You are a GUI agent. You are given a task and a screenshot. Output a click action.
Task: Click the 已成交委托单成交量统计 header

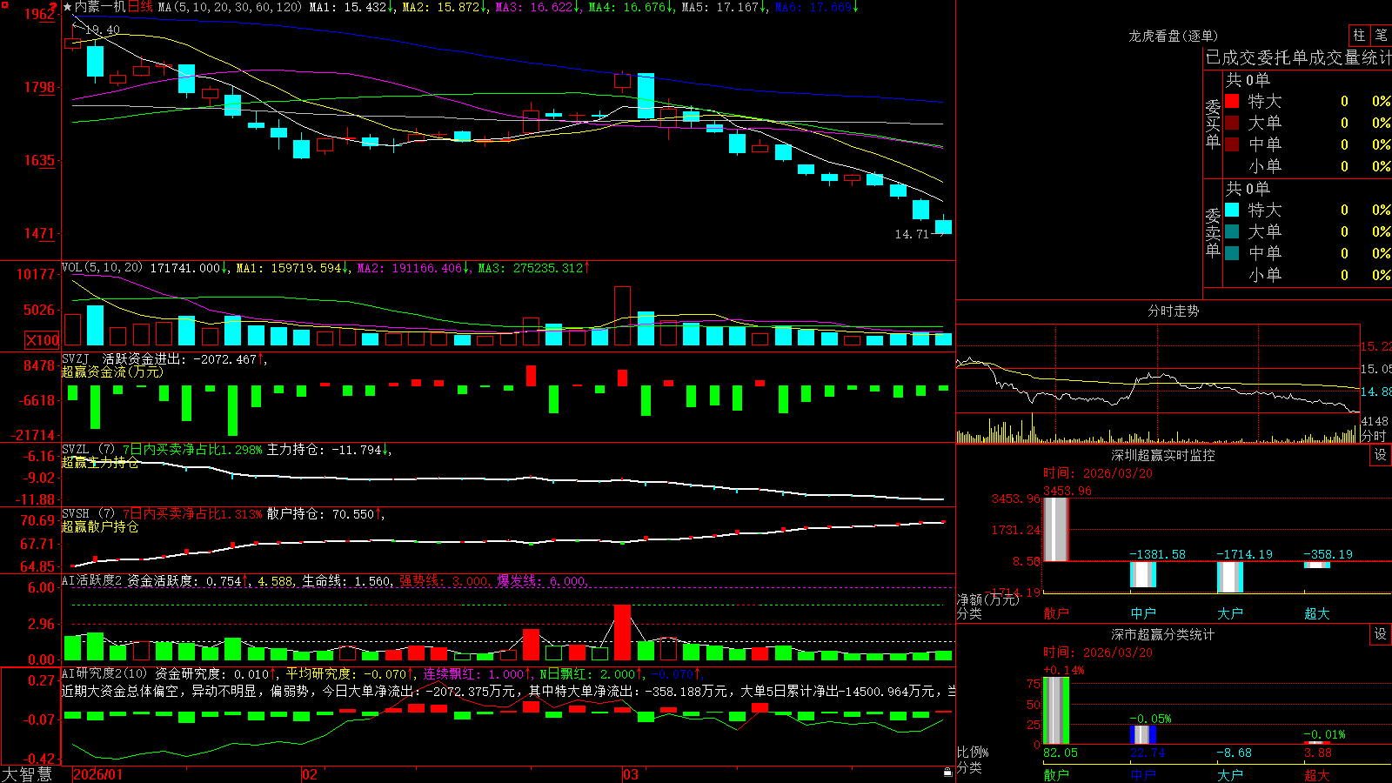(x=1298, y=58)
